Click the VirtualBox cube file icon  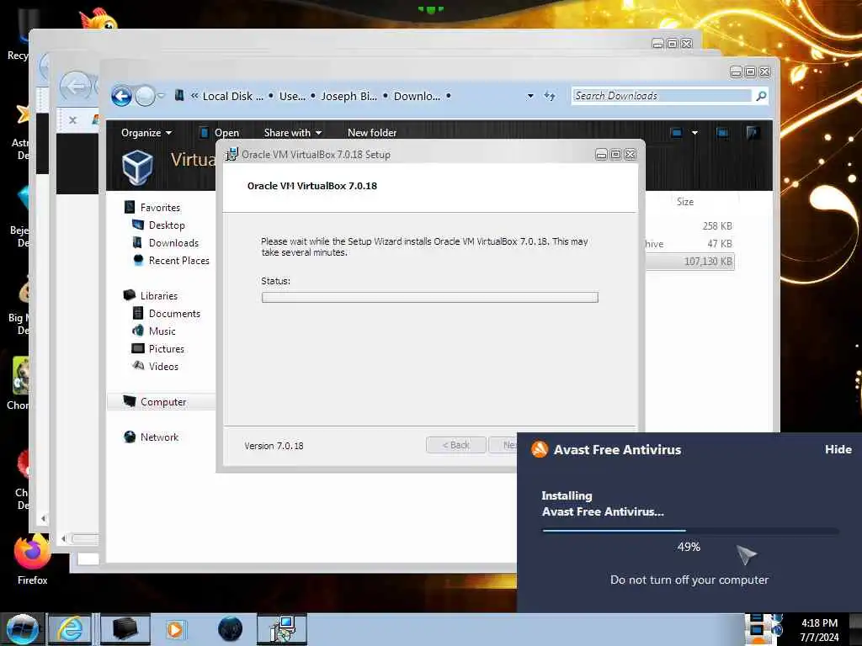coord(137,167)
